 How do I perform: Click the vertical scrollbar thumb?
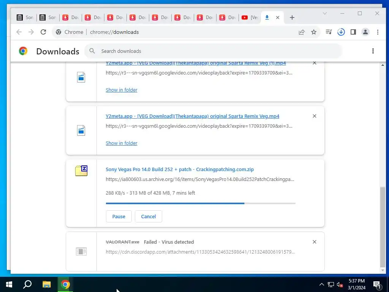click(x=383, y=227)
